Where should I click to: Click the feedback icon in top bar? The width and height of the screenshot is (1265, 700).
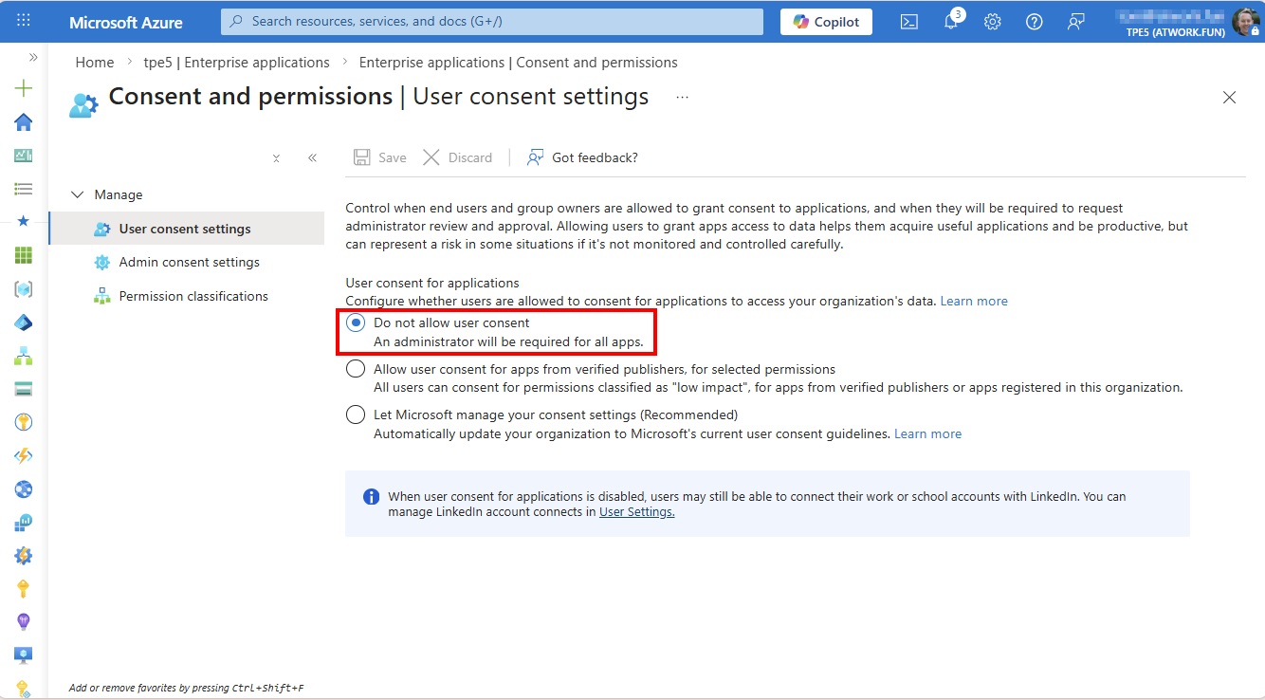[1075, 22]
